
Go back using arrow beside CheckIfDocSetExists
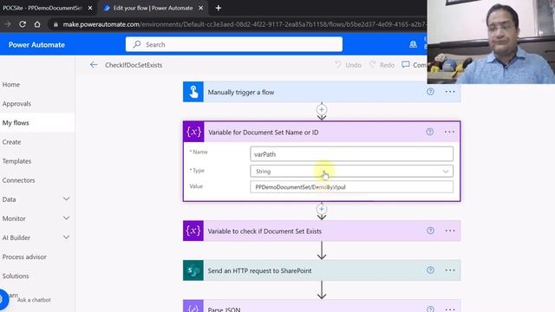pyautogui.click(x=94, y=65)
